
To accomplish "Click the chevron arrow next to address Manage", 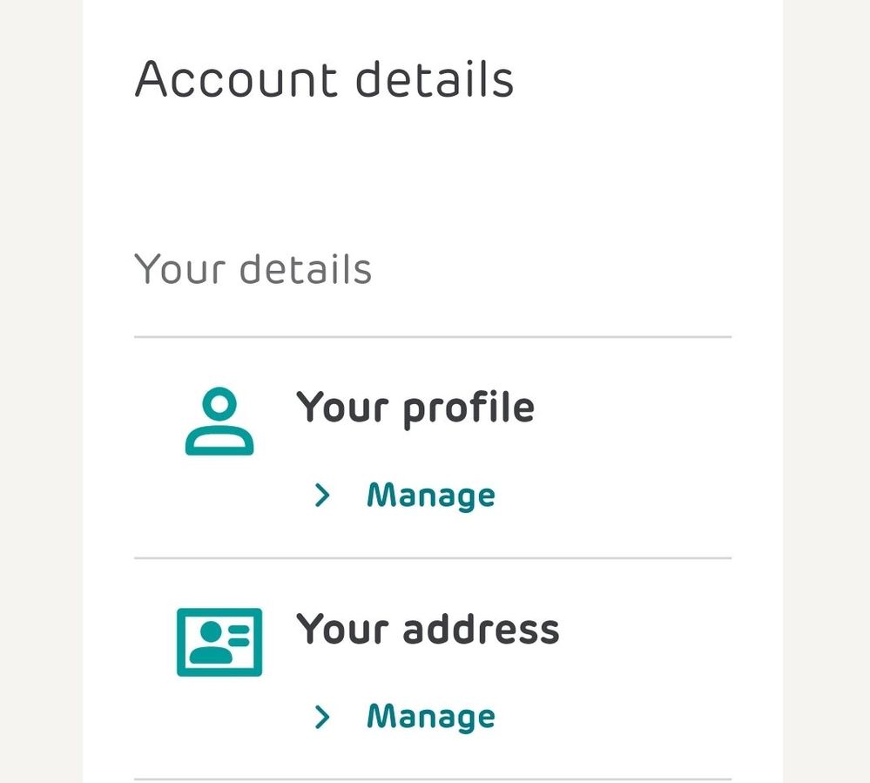I will [322, 717].
